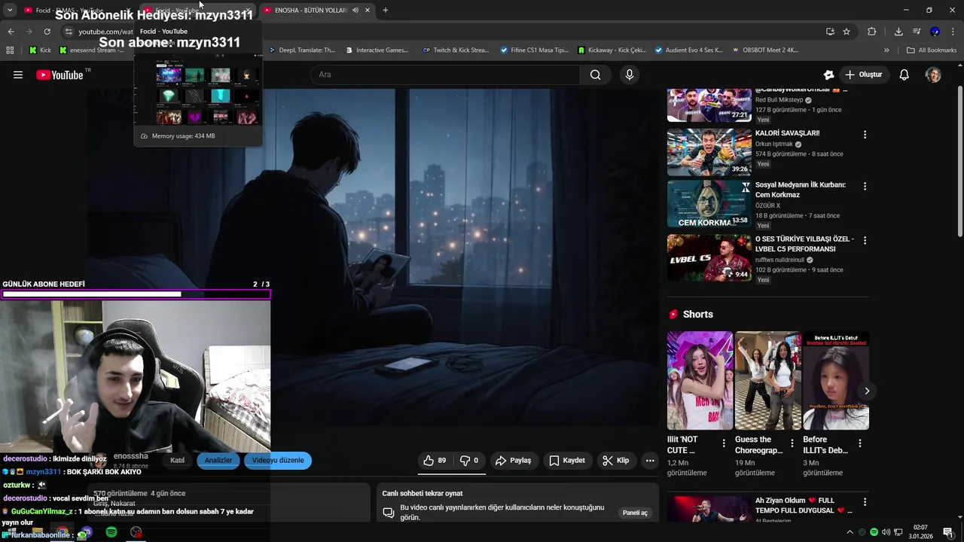Open the tab search dropdown arrow
964x542 pixels.
[x=10, y=11]
